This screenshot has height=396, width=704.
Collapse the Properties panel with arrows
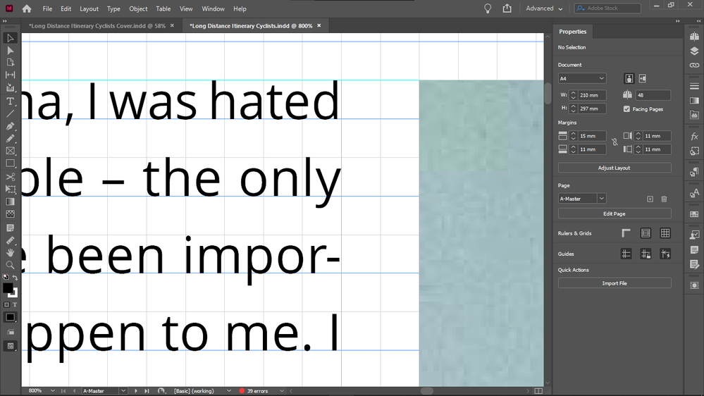click(678, 20)
